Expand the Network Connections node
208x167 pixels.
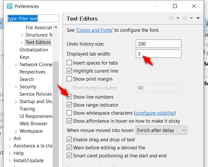(16, 65)
